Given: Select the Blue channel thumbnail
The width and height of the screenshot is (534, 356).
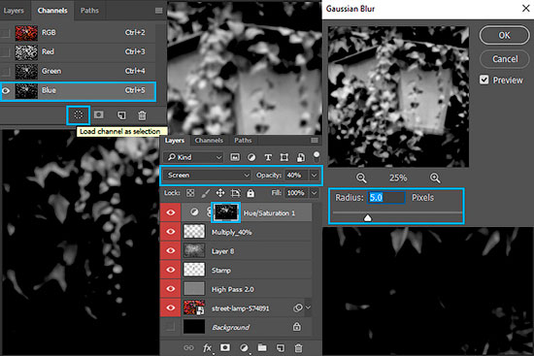Looking at the screenshot, I should [26, 90].
